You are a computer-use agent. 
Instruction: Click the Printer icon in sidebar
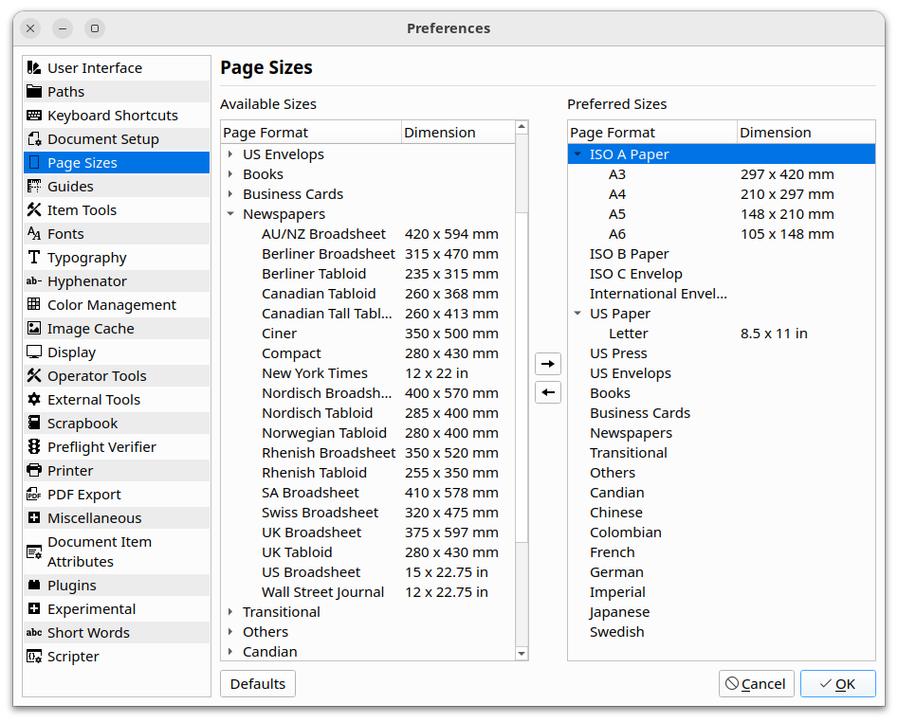click(x=34, y=471)
